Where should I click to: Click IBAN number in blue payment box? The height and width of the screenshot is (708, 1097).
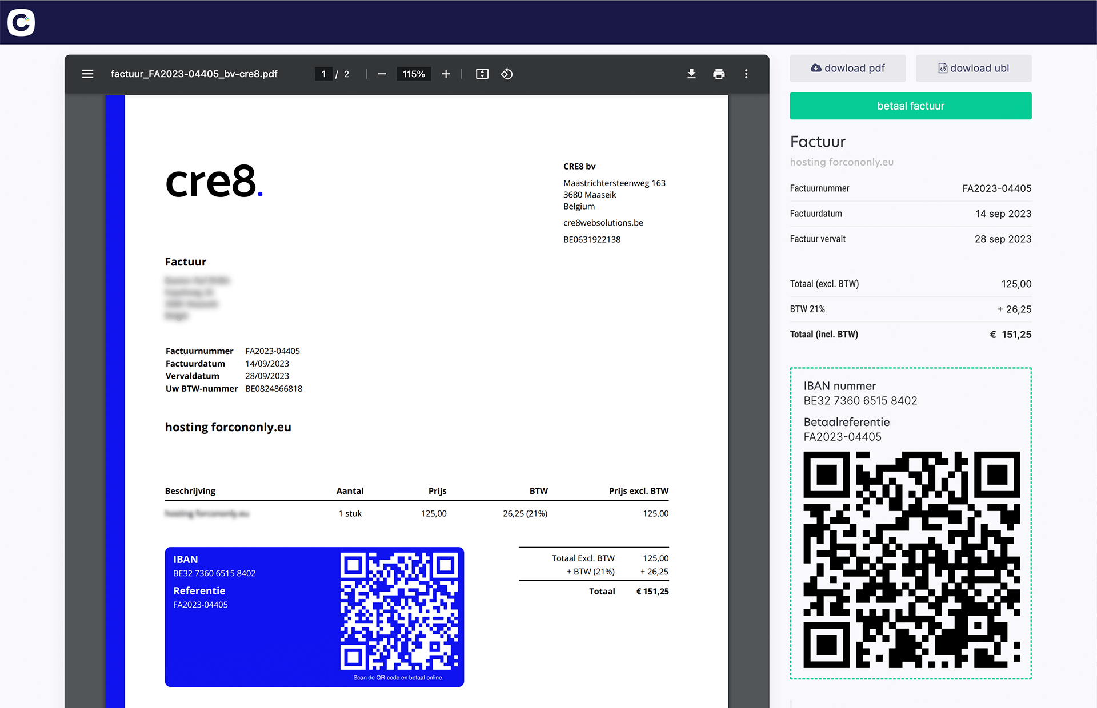[214, 573]
